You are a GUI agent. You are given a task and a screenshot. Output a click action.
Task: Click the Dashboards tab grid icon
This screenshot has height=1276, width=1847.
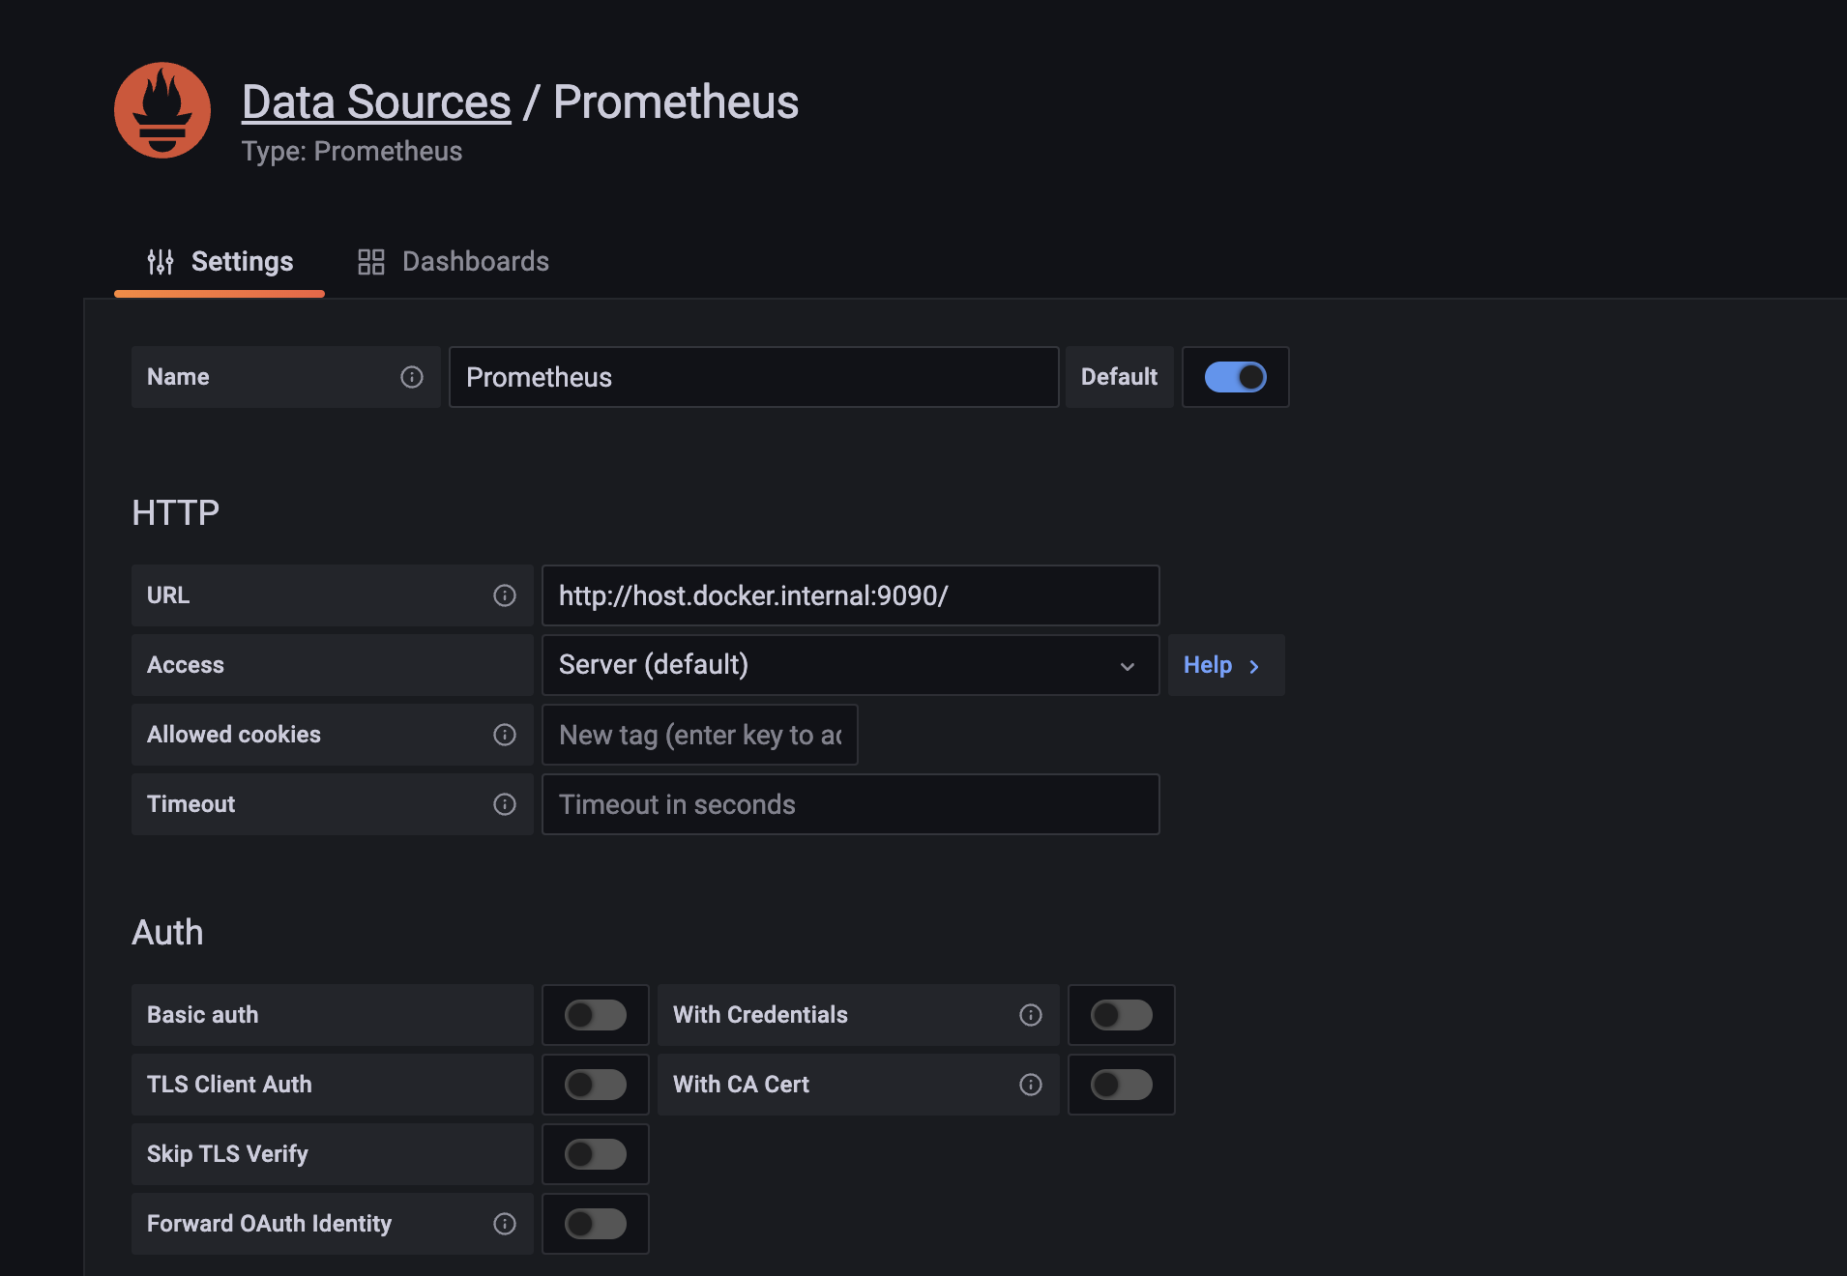pyautogui.click(x=371, y=262)
